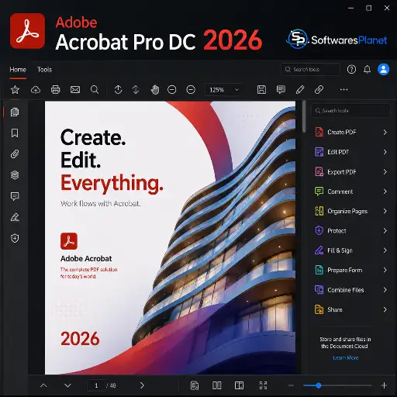The height and width of the screenshot is (397, 397).
Task: Click the Organize Pages tool icon
Action: [x=319, y=211]
